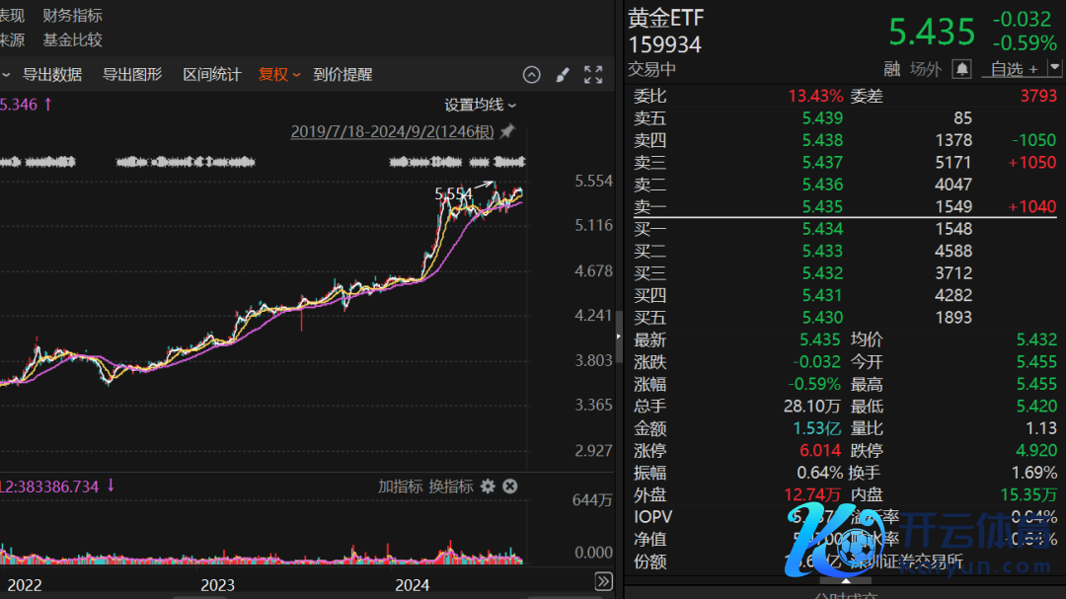Image resolution: width=1066 pixels, height=599 pixels.
Task: Select the drawing brush tool icon
Action: click(x=563, y=75)
